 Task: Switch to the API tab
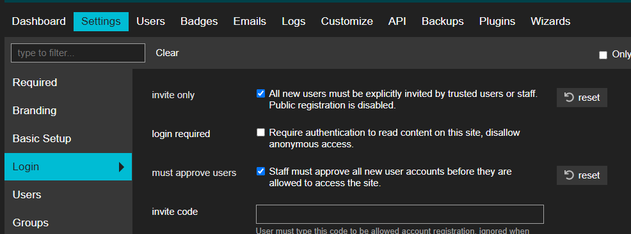tap(397, 21)
